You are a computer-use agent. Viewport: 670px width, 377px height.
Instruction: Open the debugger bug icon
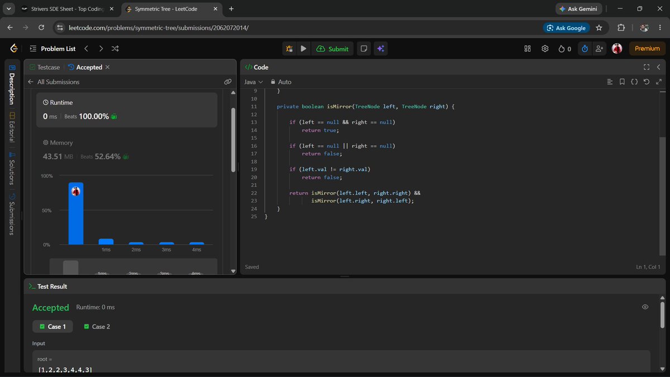(289, 49)
